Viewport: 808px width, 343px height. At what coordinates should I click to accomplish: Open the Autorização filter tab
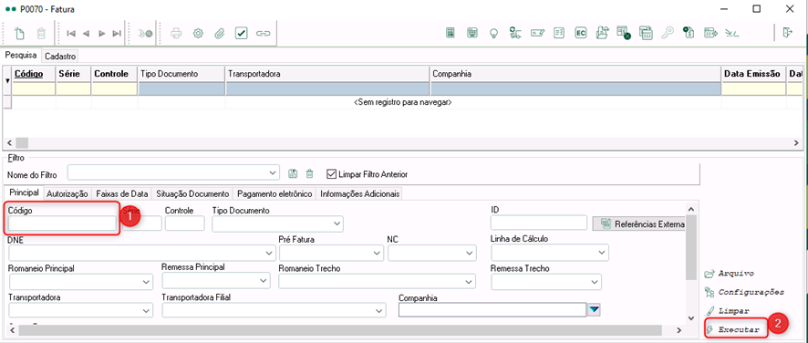[x=67, y=194]
